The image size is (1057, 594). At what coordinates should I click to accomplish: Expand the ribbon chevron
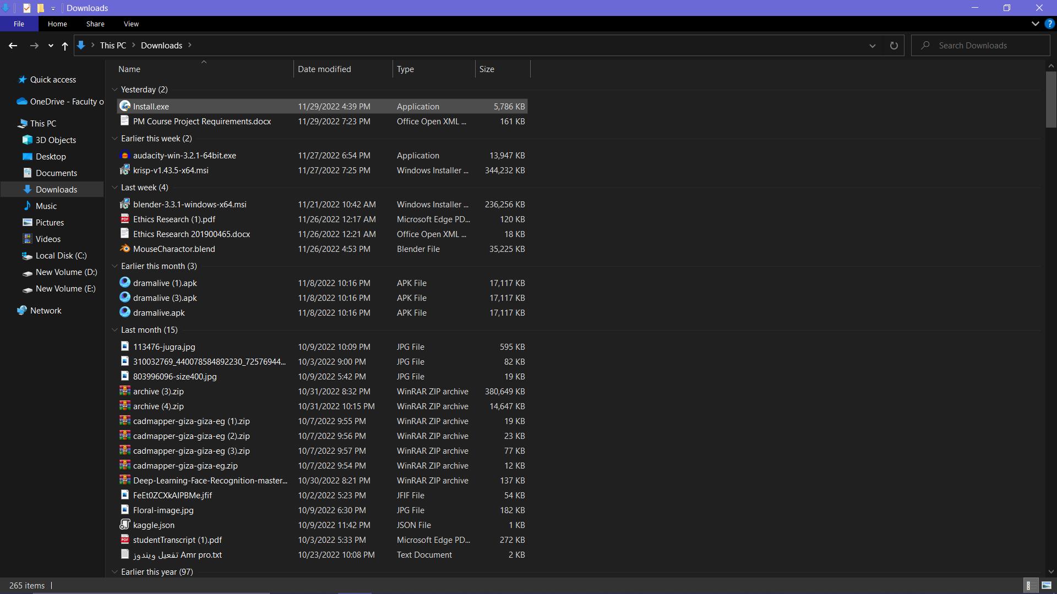point(1035,24)
